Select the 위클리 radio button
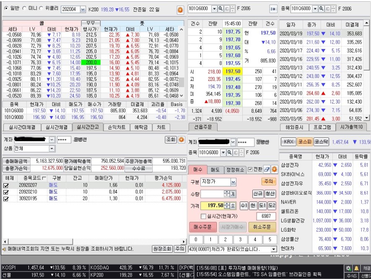This screenshot has width=371, height=279. click(x=41, y=8)
